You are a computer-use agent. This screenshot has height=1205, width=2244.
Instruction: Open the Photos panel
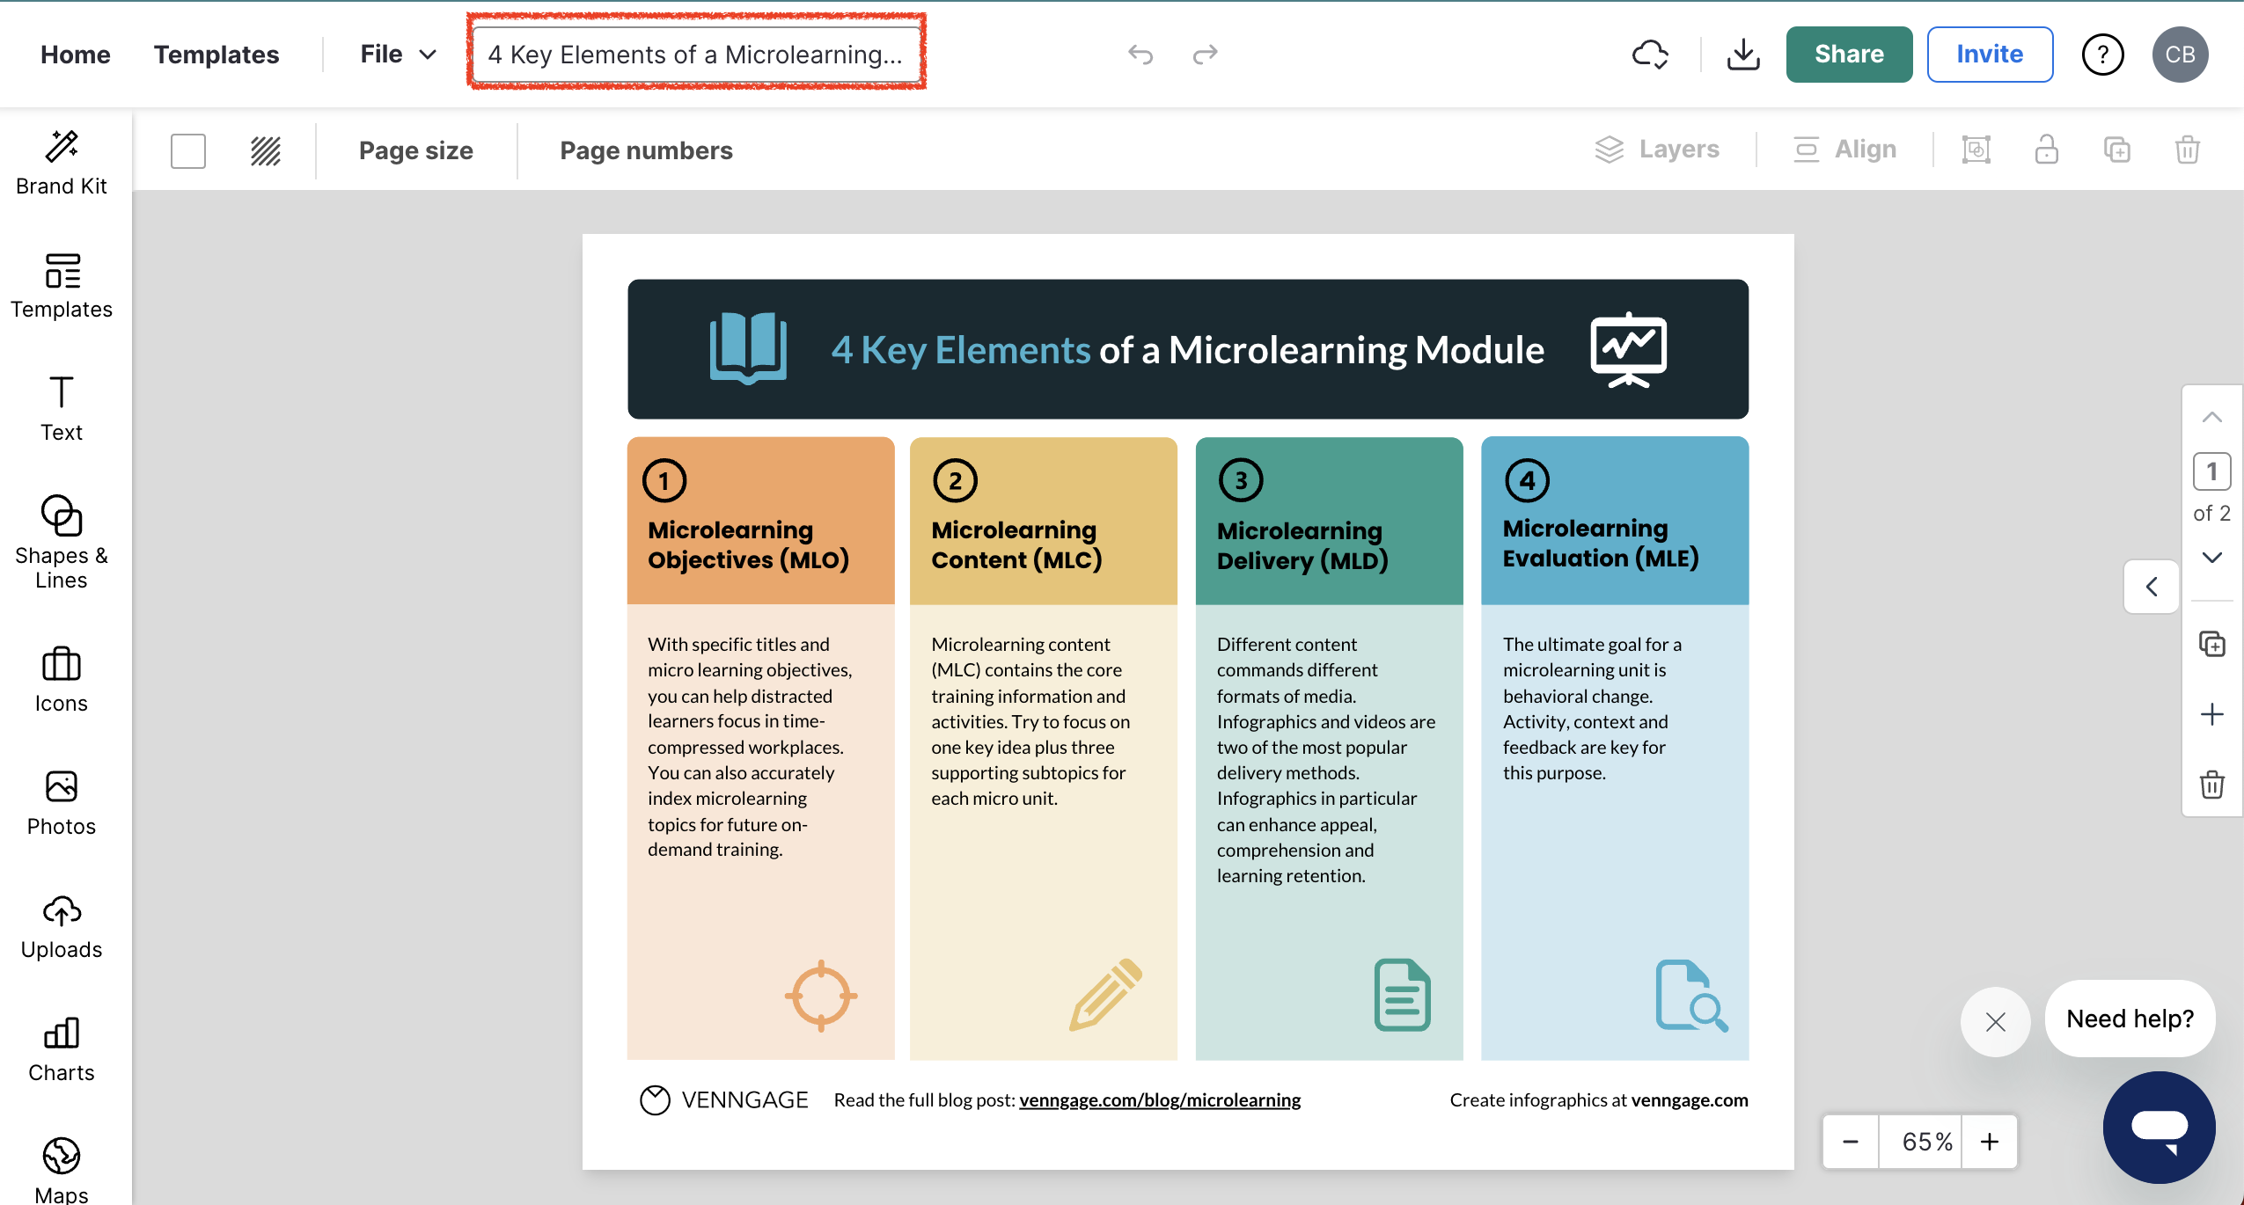[x=61, y=800]
